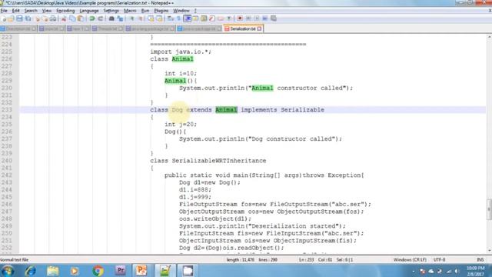Open PowerPoint from the taskbar
492x277 pixels.
141,270
